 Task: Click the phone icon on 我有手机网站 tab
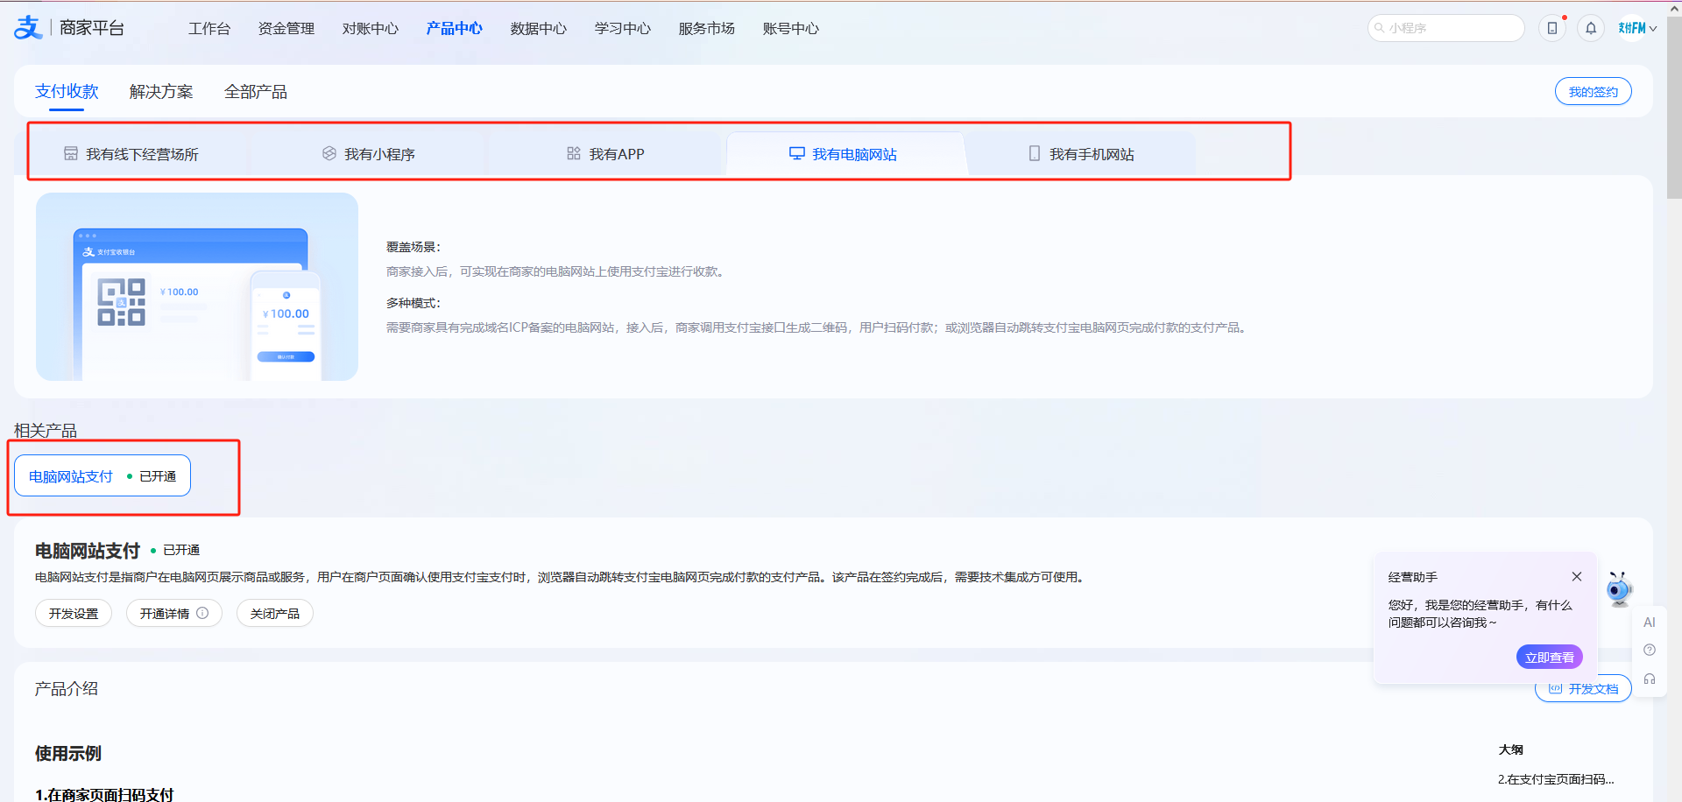pyautogui.click(x=1035, y=153)
